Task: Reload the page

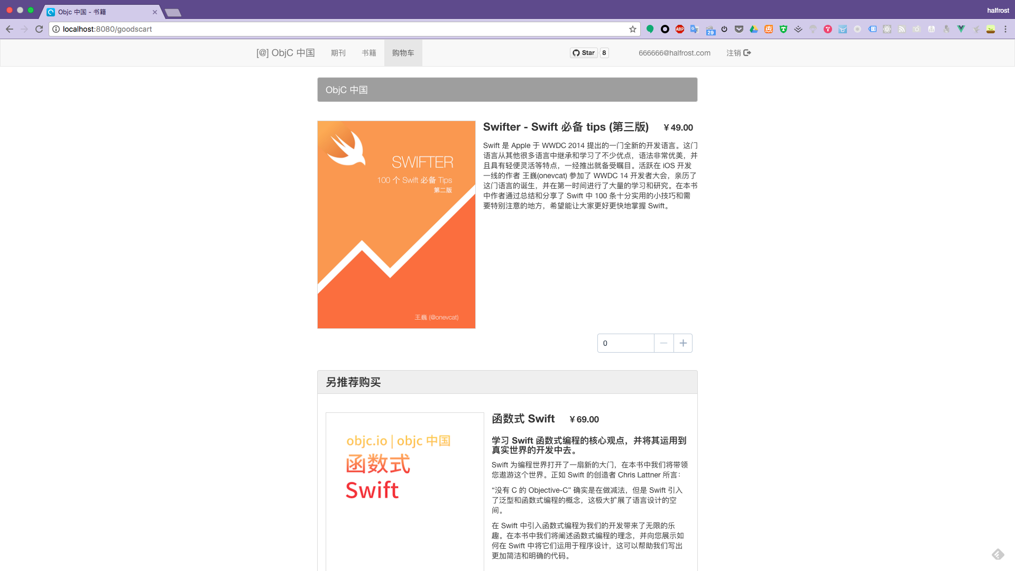Action: point(39,29)
